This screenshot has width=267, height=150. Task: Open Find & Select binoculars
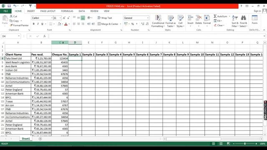[243, 21]
